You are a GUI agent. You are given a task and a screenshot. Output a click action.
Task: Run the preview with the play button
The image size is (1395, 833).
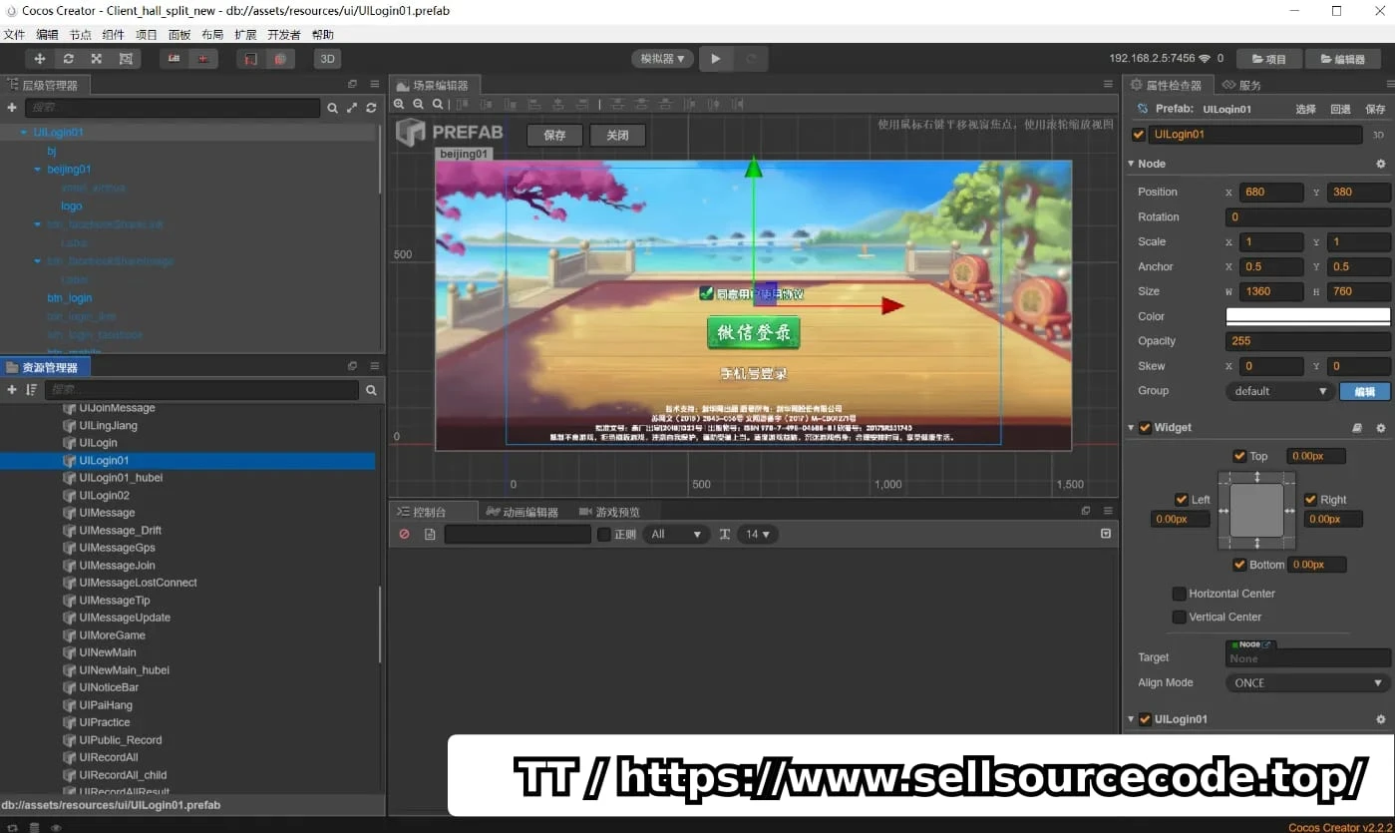coord(715,59)
